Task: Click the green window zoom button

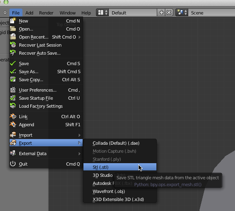Action: tap(6, 2)
